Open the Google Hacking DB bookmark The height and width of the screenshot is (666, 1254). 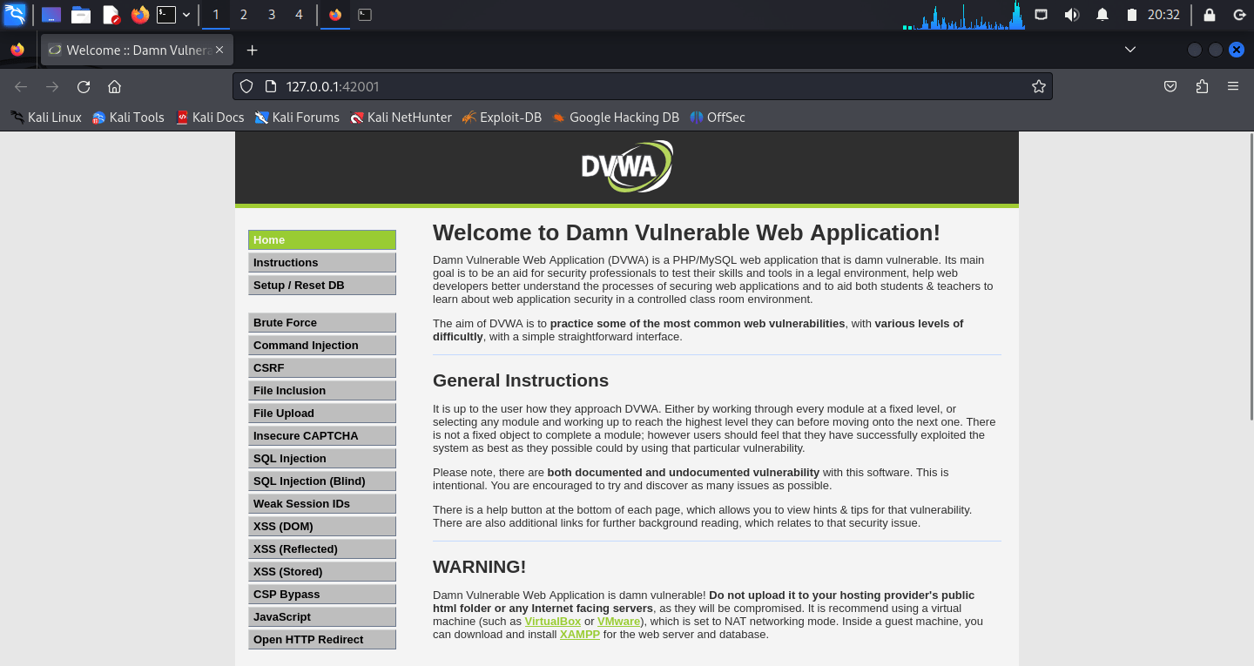tap(615, 118)
